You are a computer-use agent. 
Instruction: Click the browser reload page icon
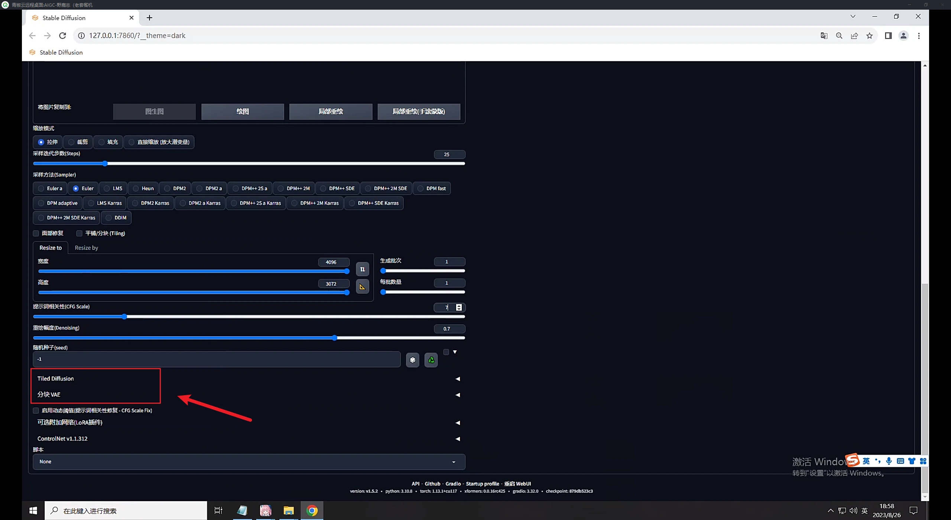click(62, 36)
